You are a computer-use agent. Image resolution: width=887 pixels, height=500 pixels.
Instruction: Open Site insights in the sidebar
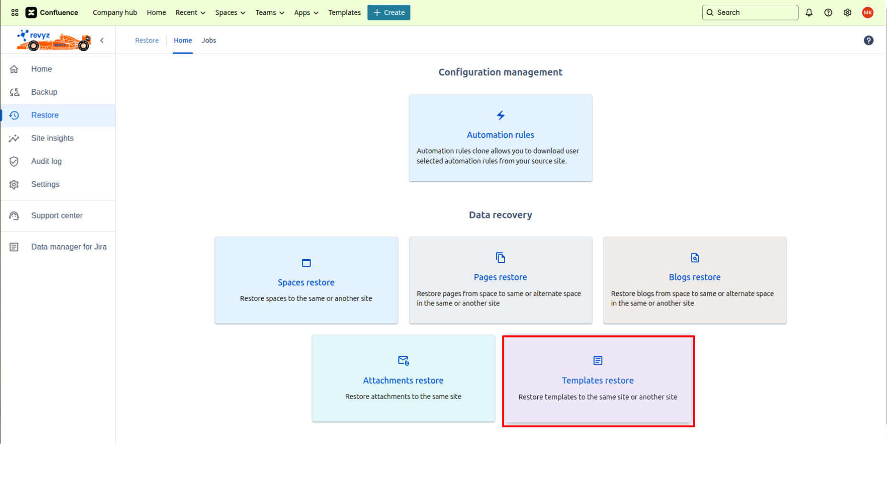point(52,138)
